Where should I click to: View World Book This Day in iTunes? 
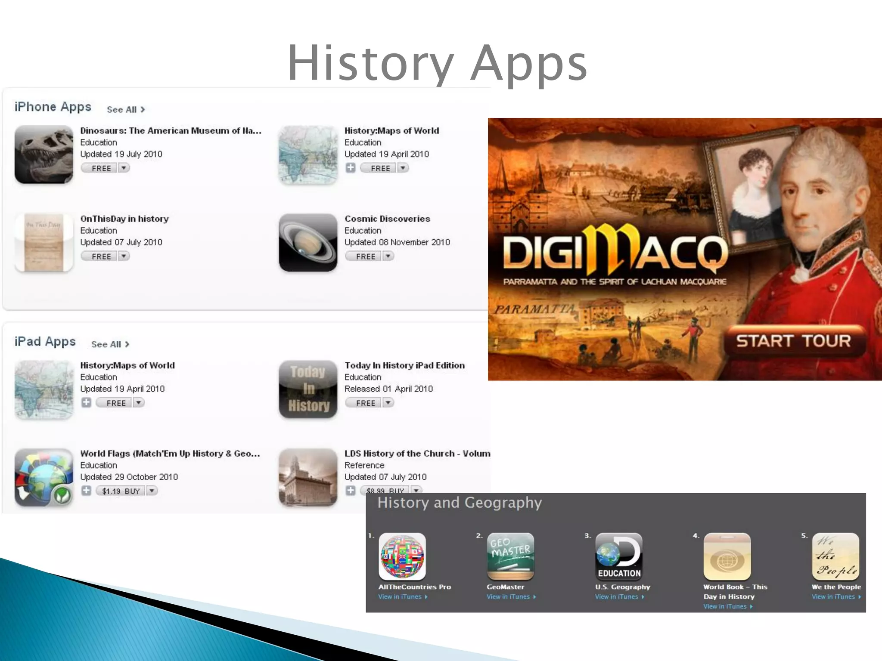click(x=728, y=606)
